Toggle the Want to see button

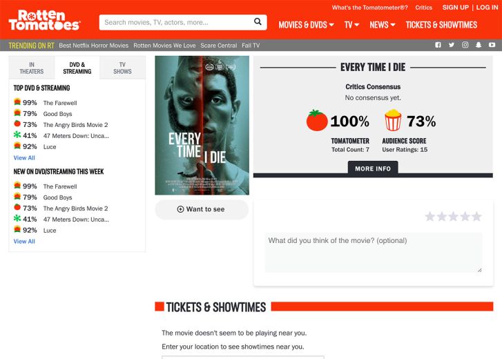(202, 209)
